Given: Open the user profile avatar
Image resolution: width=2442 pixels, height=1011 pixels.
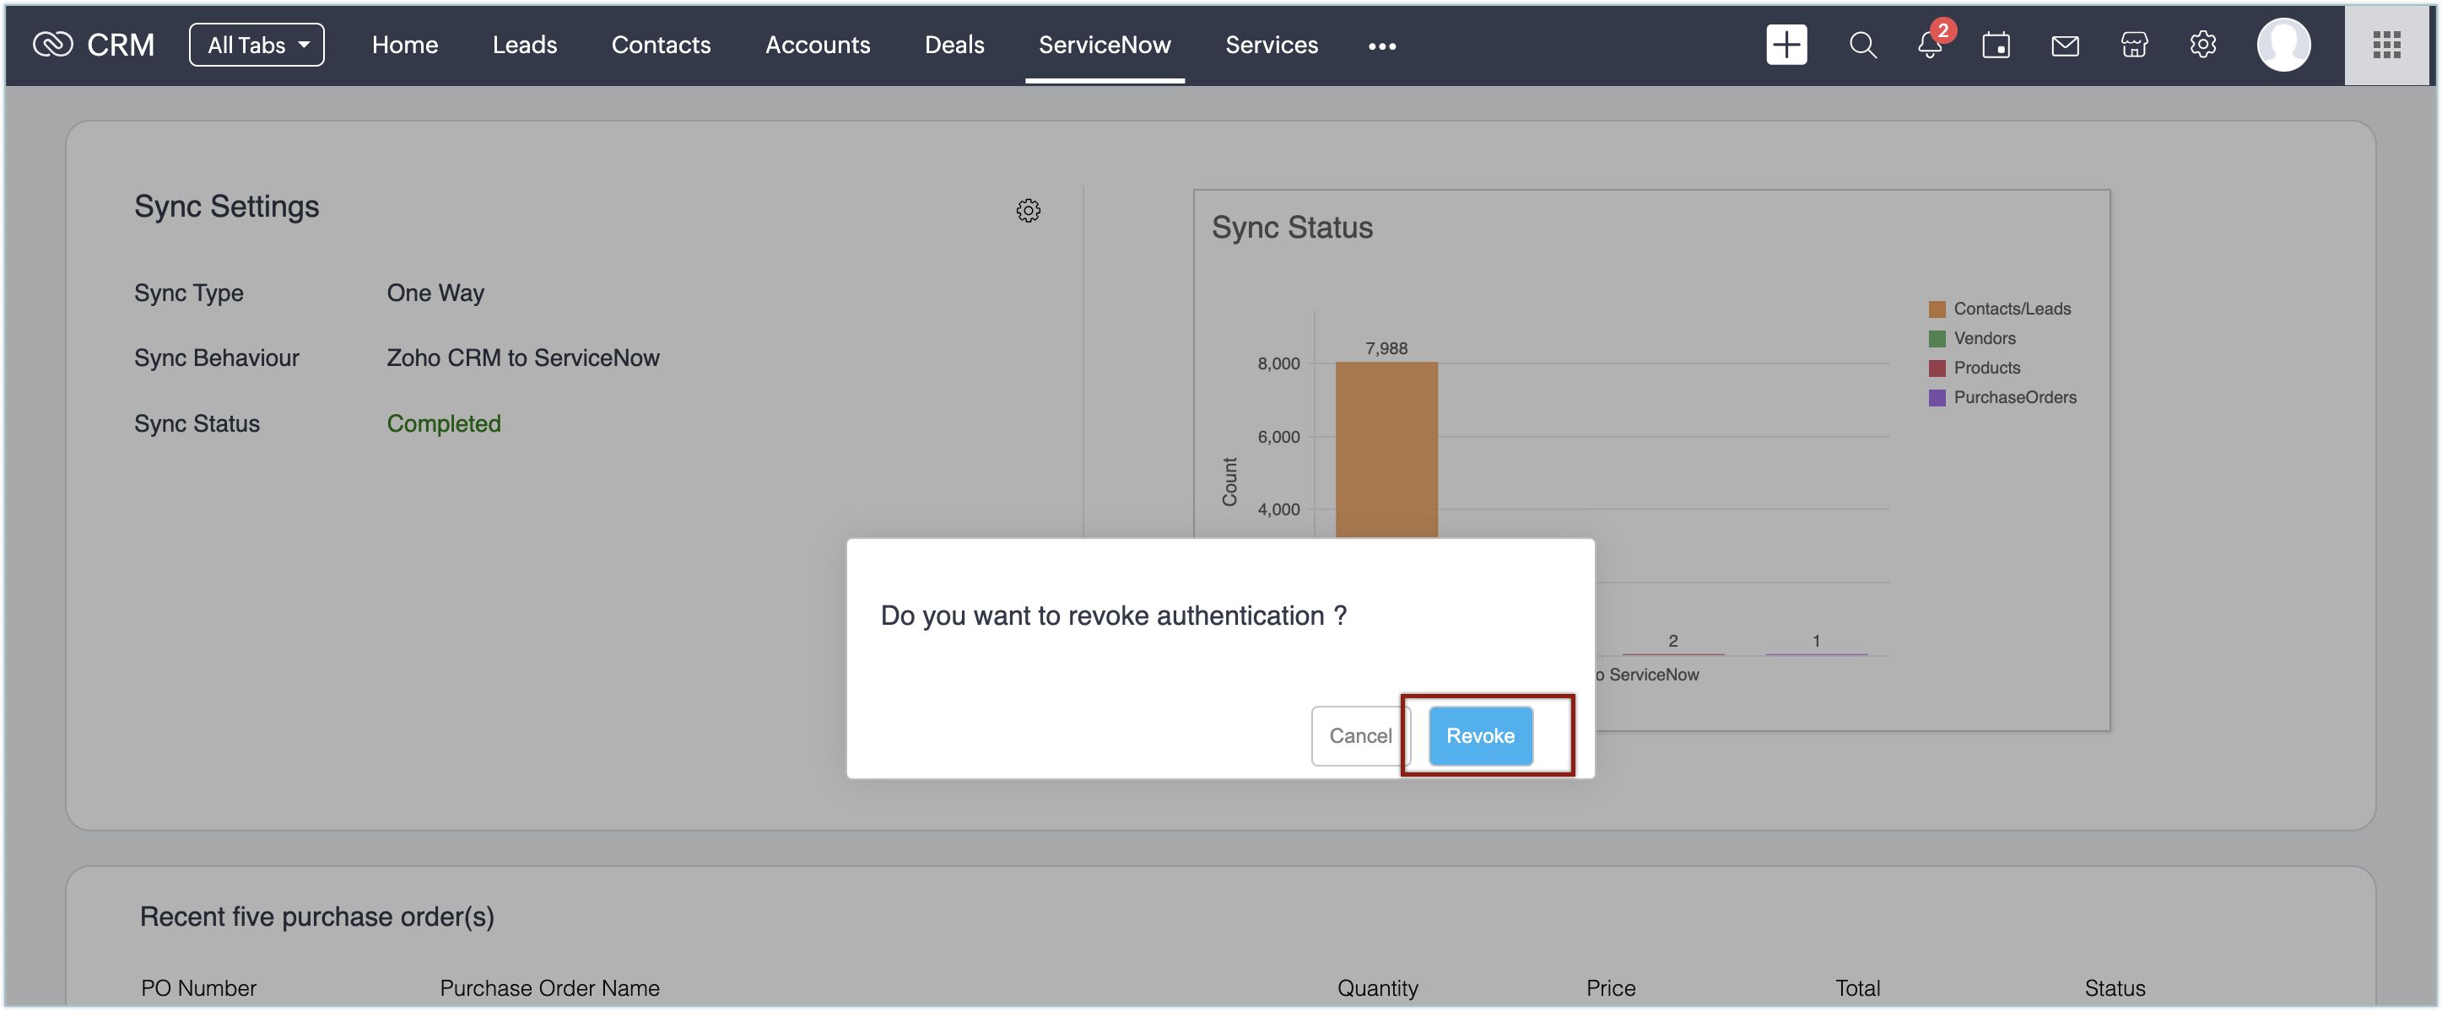Looking at the screenshot, I should [x=2283, y=45].
